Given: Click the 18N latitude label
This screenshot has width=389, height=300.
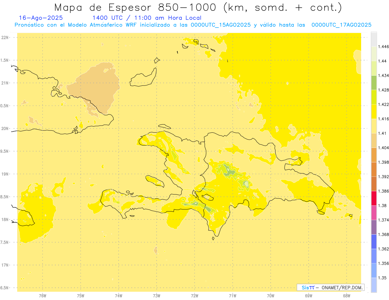Looking at the screenshot, I should pyautogui.click(x=6, y=220).
